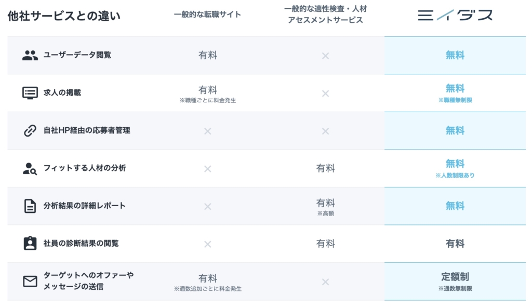
Task: Click the chain link icon for 自社HP経由の応募者管理
Action: point(30,130)
